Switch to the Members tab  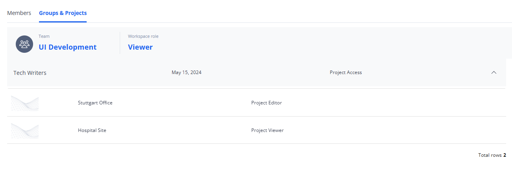[x=19, y=13]
